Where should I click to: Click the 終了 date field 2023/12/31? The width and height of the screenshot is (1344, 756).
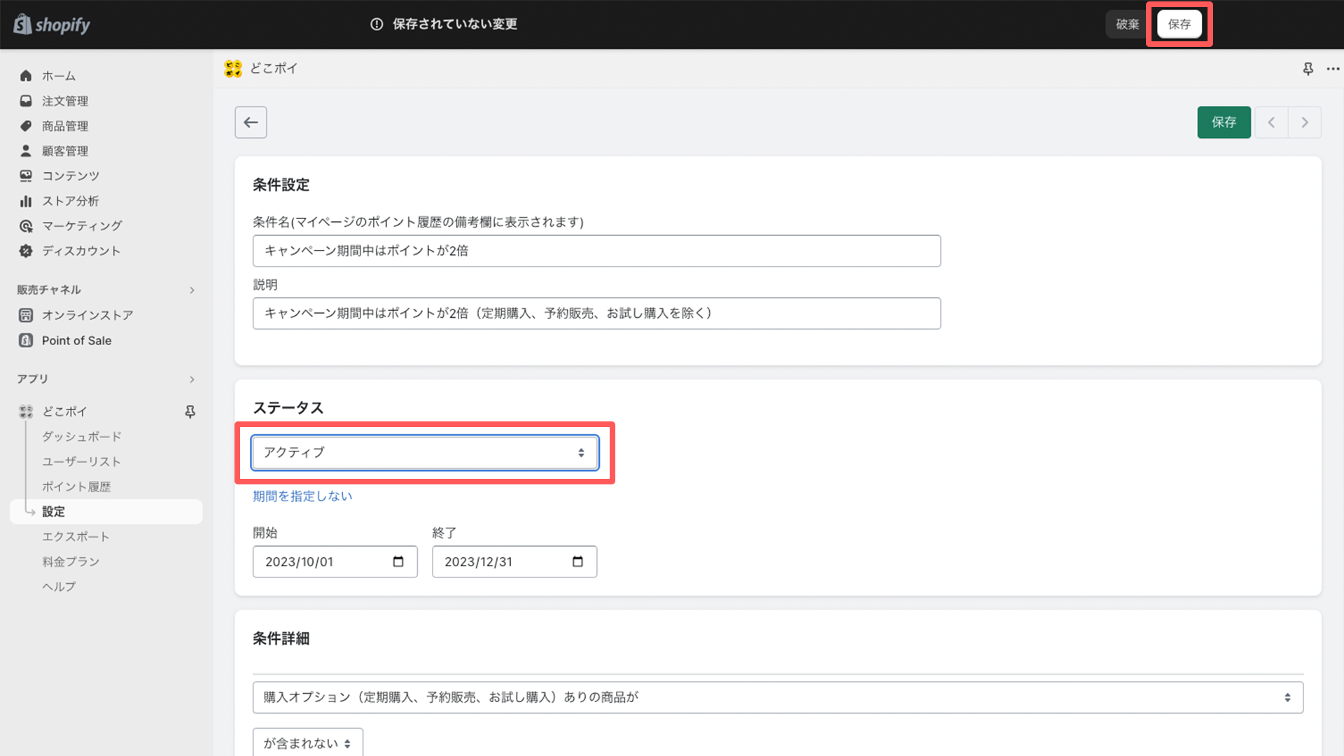pos(514,561)
